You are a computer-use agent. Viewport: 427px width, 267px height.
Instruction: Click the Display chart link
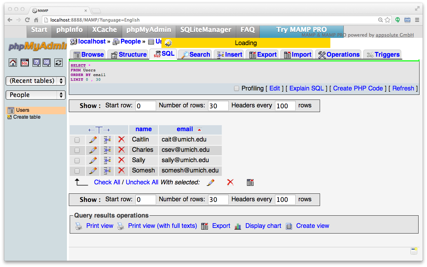tap(263, 226)
